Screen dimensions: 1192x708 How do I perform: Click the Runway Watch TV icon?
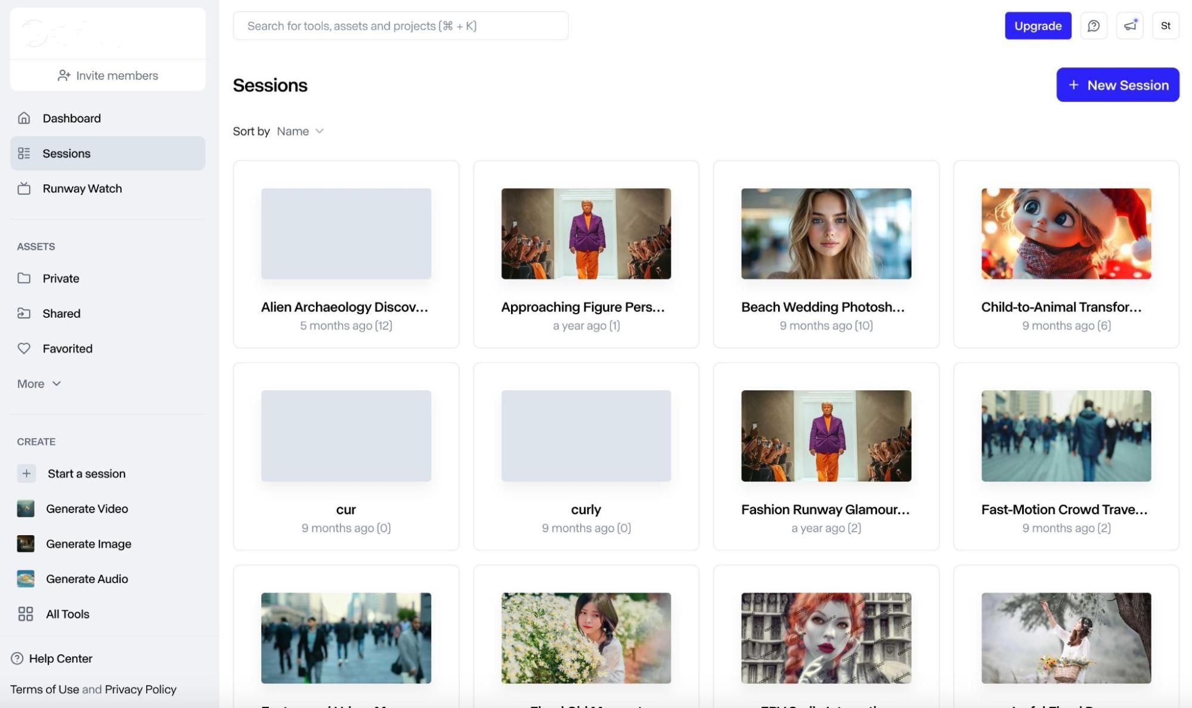(24, 188)
